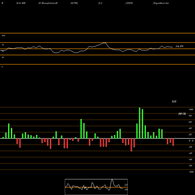
Task: Click the 107.76 value beside MR axis
Action: (182, 114)
